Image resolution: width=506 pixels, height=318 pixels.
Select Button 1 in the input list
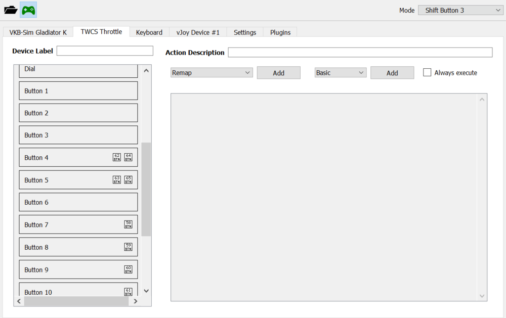[78, 90]
